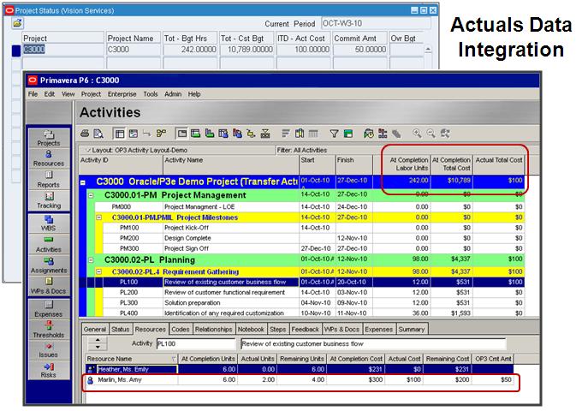582x411 pixels.
Task: Collapse the C3000.01-PM.PMML Project Milestones group
Action: pyautogui.click(x=99, y=217)
